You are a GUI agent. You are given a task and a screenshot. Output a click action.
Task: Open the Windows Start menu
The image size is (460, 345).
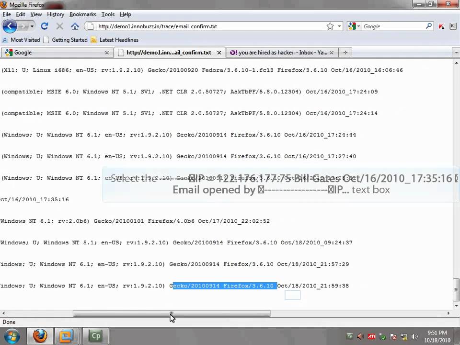pos(11,336)
